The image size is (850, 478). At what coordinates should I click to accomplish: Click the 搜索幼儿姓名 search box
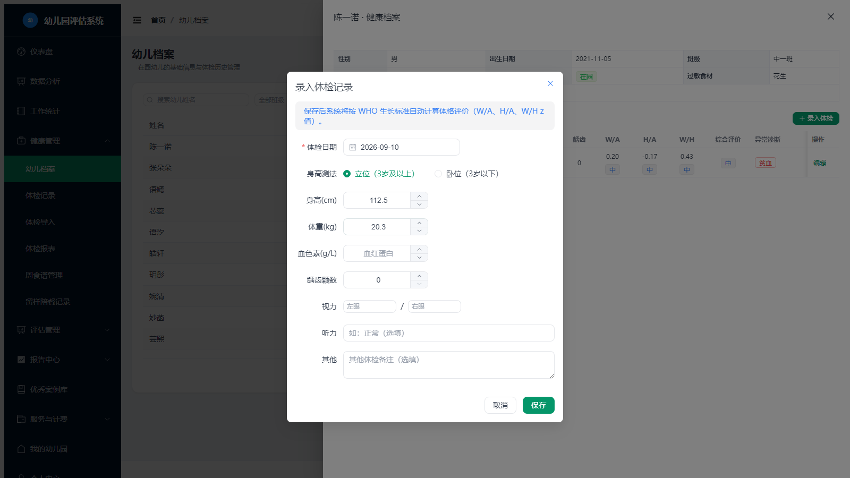196,100
